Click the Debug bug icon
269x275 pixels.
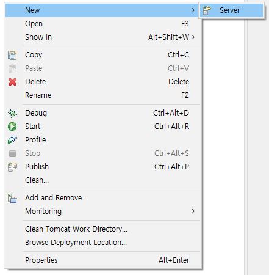[12, 113]
